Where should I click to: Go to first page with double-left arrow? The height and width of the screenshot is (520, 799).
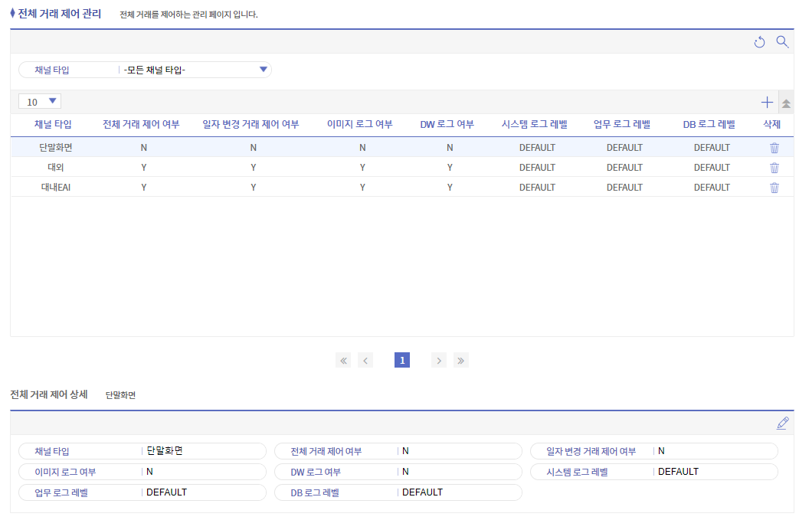click(343, 361)
